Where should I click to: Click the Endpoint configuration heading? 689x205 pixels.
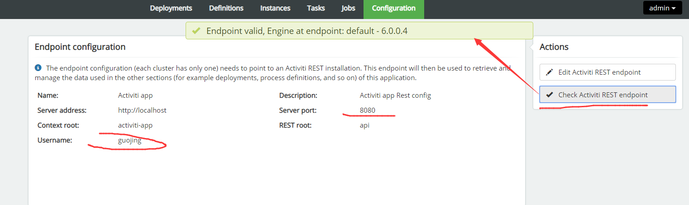pos(80,47)
